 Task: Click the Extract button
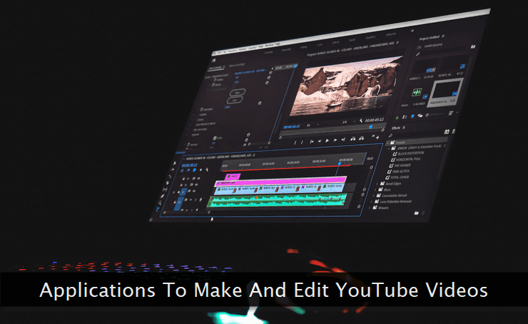coord(361,138)
